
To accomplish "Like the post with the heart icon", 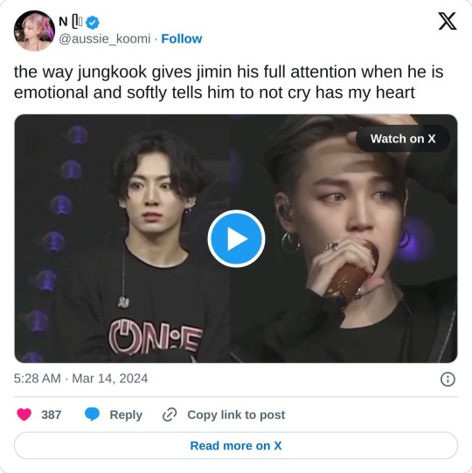I will (24, 415).
